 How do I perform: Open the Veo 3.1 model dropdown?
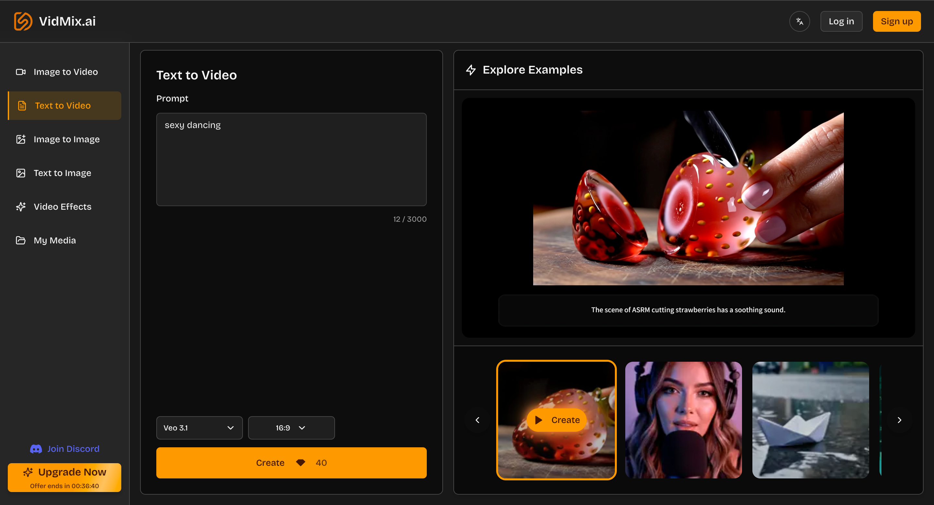pos(199,428)
